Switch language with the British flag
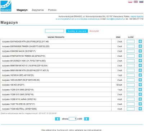The image size is (144, 131). 136,2
